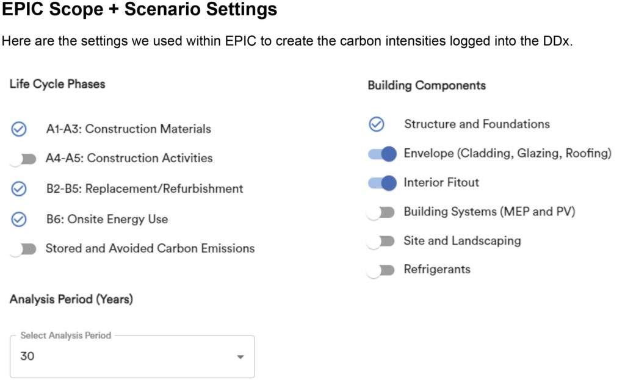Click the analysis period value 30
625x380 pixels.
tap(27, 356)
